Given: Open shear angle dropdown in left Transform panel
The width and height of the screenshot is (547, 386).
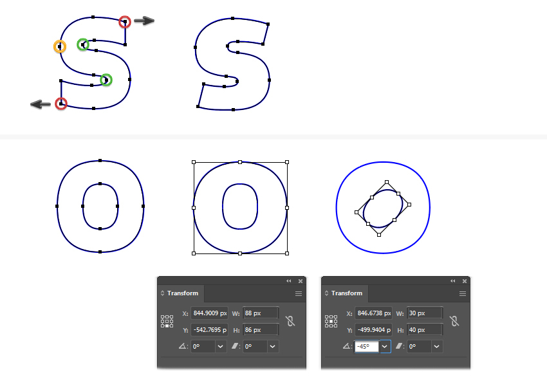Looking at the screenshot, I should [273, 347].
